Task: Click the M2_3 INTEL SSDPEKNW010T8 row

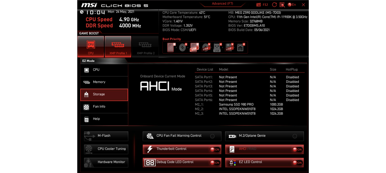Action: [x=239, y=114]
